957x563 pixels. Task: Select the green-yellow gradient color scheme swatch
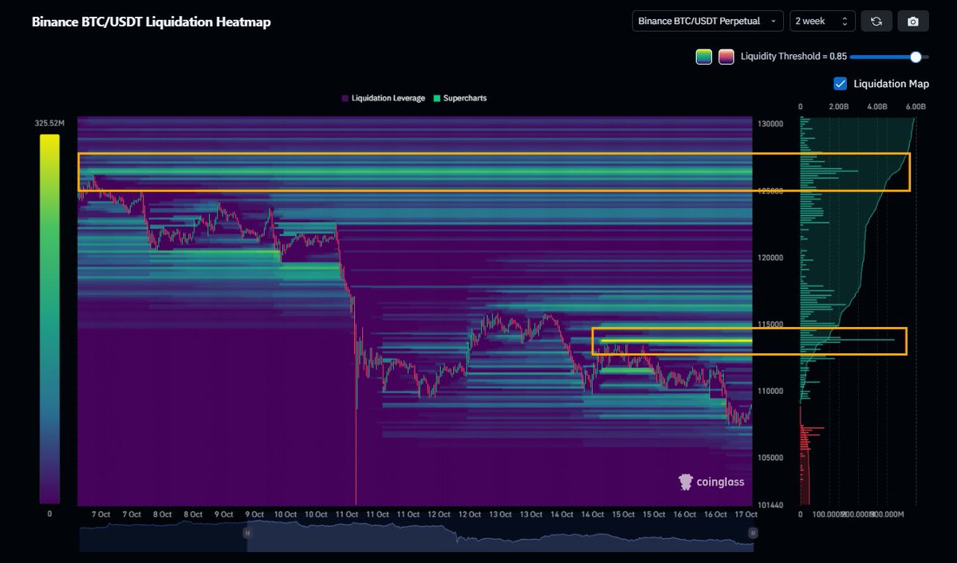pyautogui.click(x=703, y=57)
